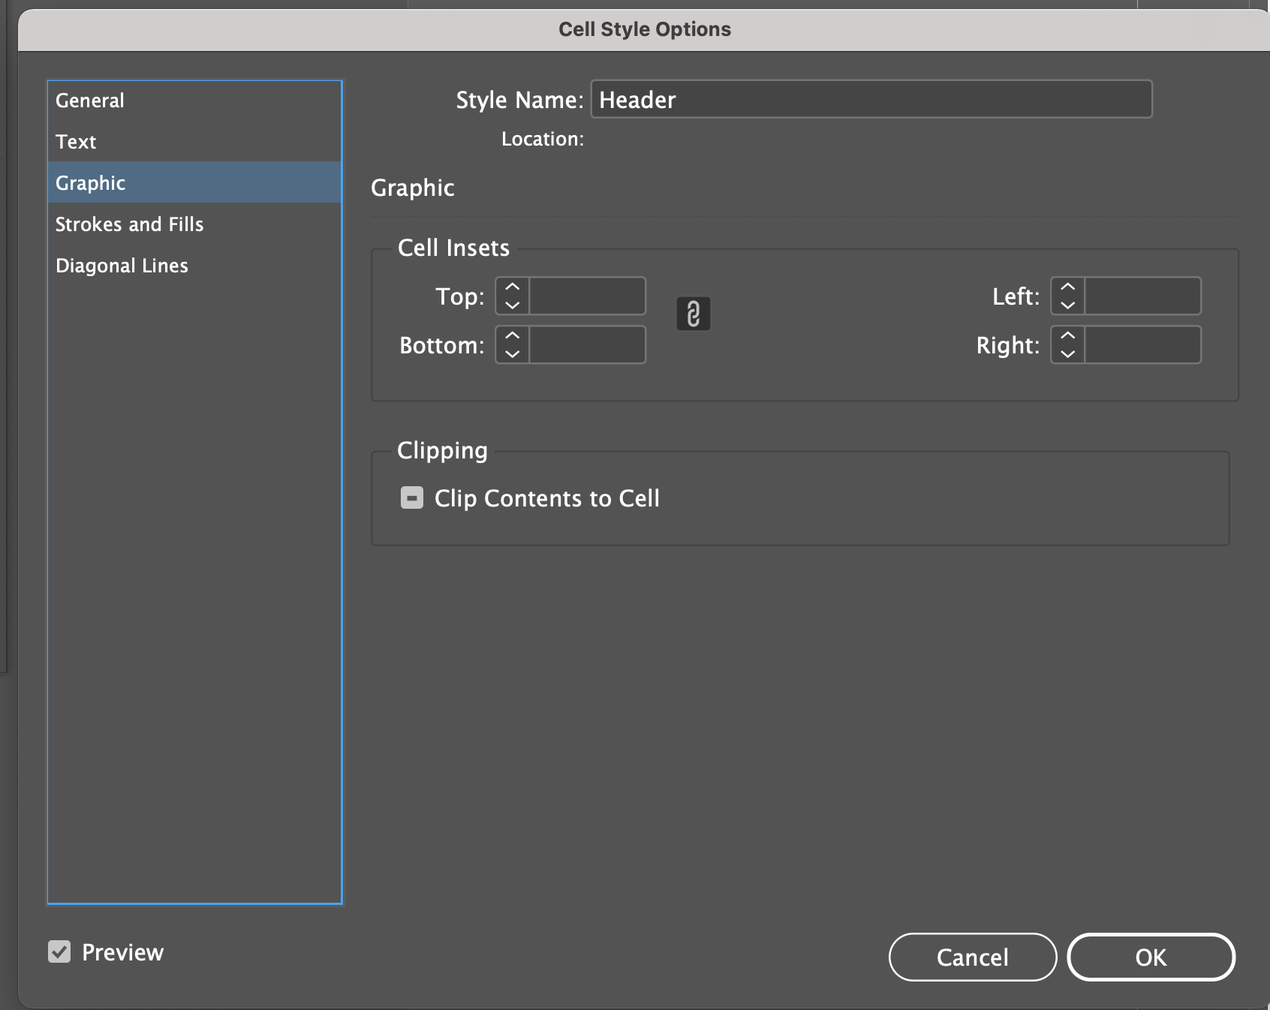The width and height of the screenshot is (1270, 1010).
Task: Decrease the Top inset with down arrow
Action: click(513, 305)
